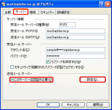
Task: Click the question mark help button
Action: click(x=102, y=4)
